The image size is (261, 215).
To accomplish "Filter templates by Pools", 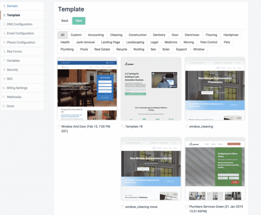I will click(x=84, y=50).
